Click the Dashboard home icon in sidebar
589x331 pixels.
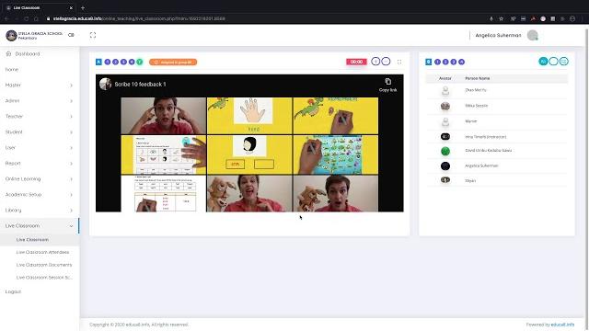(8, 53)
